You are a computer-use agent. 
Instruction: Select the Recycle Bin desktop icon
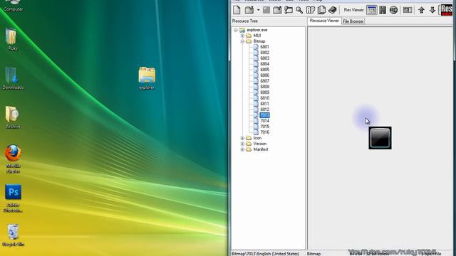[x=13, y=235]
